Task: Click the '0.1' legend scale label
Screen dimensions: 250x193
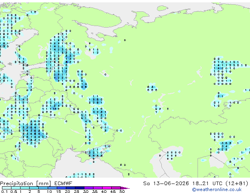Action: point(4,191)
